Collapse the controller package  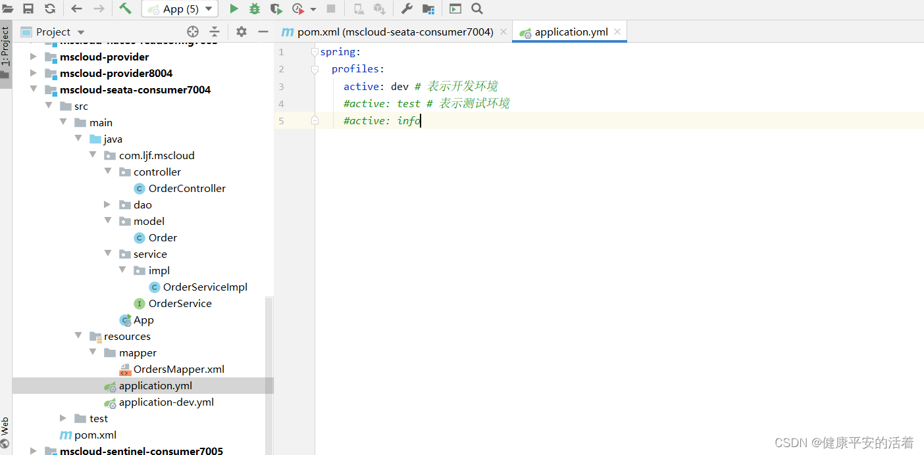(x=108, y=172)
